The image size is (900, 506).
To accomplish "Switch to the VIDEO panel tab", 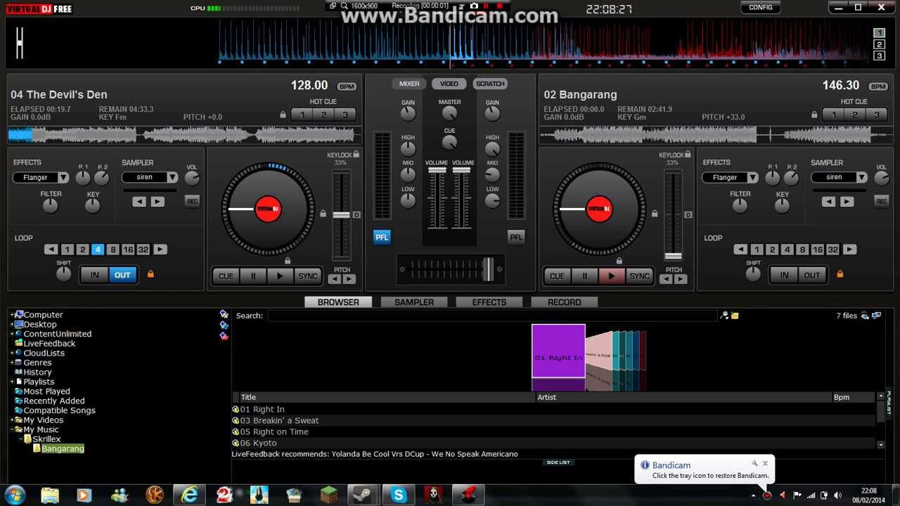I will 449,84.
